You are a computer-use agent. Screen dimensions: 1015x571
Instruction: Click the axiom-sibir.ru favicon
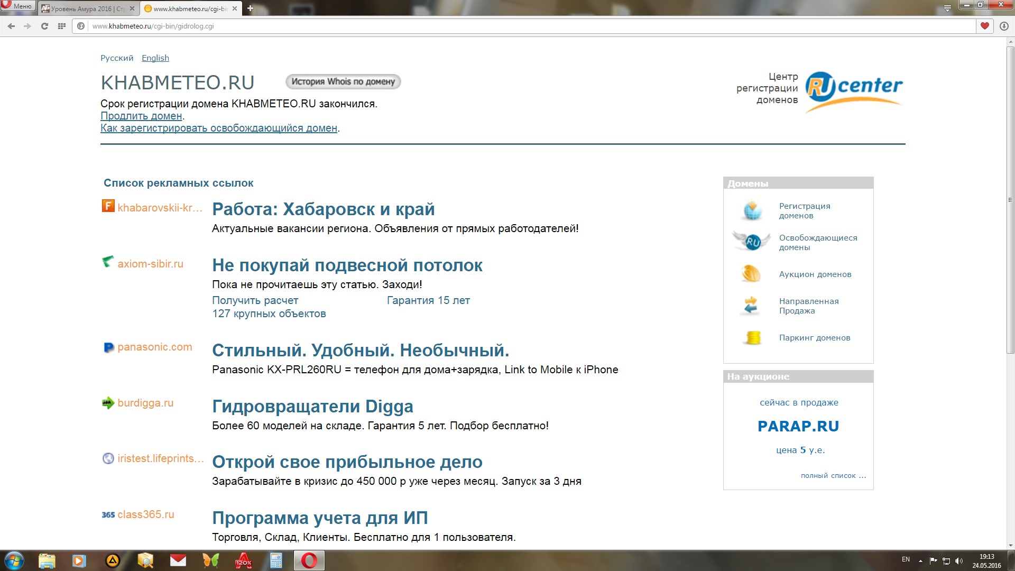tap(108, 262)
